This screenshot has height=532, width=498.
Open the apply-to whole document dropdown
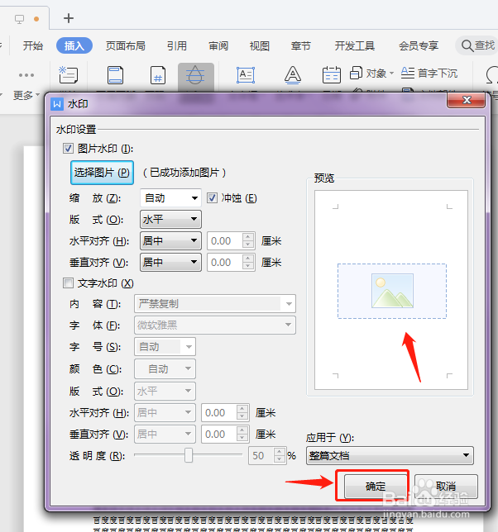click(x=390, y=455)
